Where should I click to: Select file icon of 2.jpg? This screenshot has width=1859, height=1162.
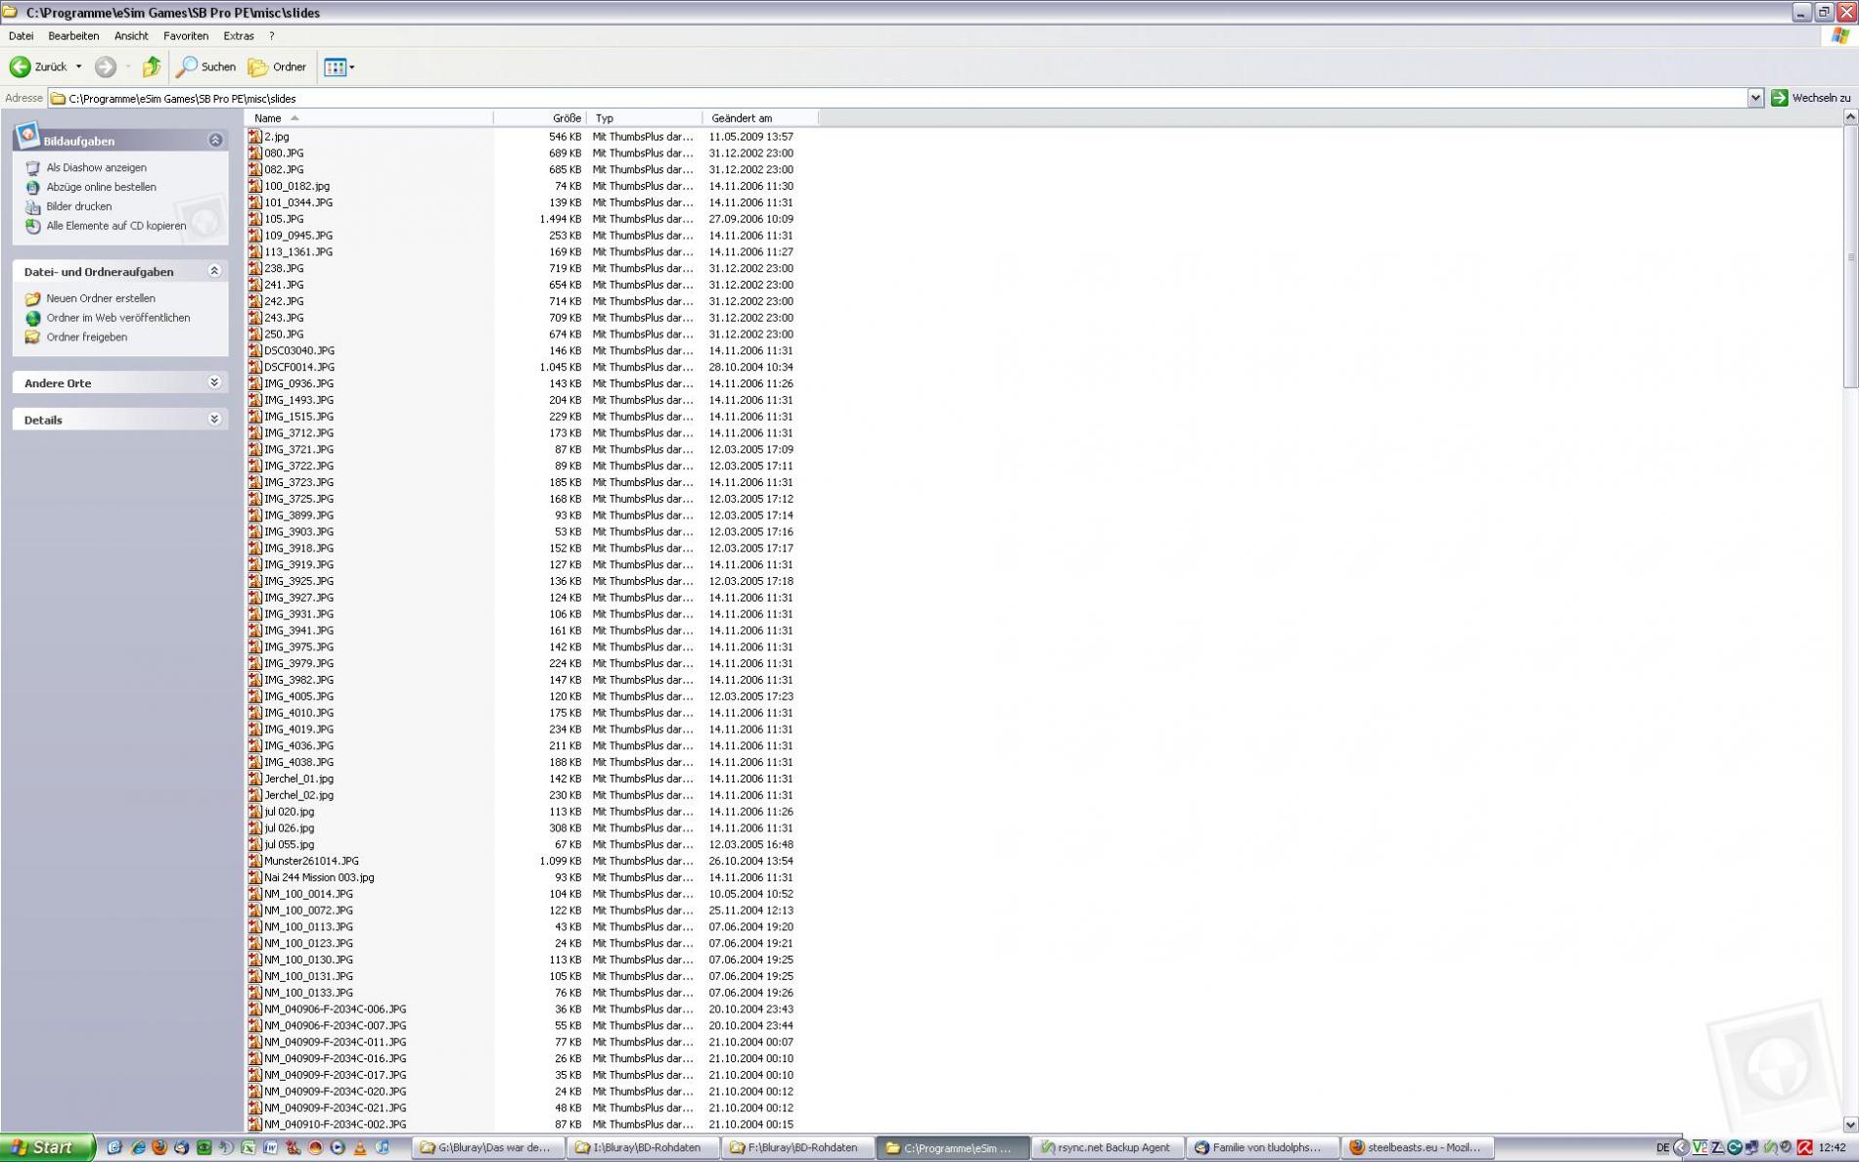[x=254, y=137]
